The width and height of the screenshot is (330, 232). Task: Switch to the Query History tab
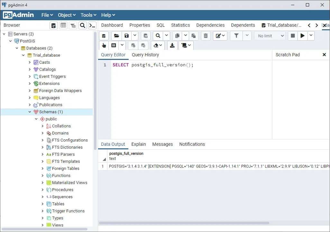145,55
